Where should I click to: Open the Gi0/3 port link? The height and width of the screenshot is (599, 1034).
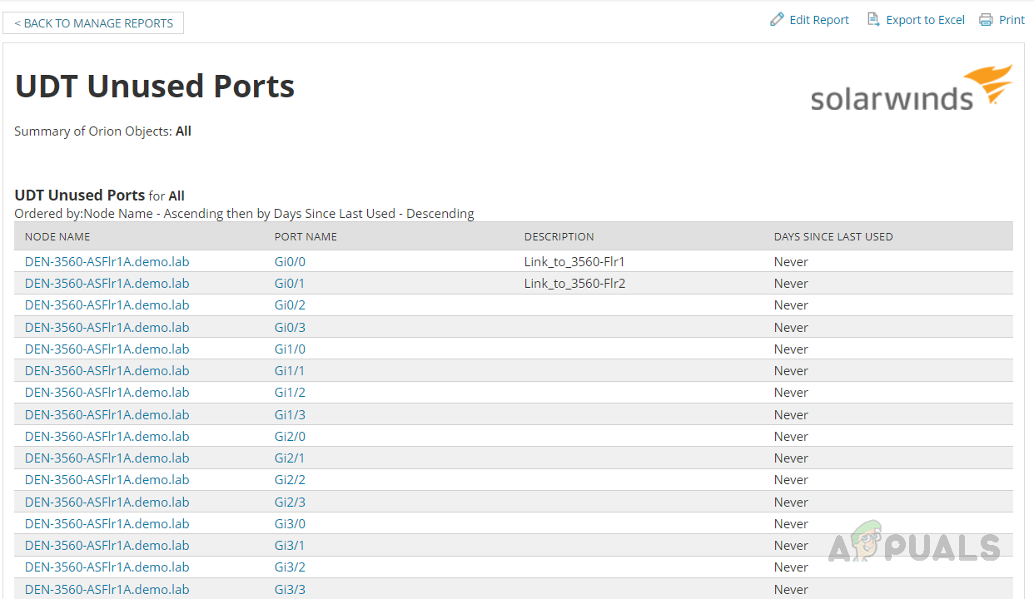click(290, 327)
